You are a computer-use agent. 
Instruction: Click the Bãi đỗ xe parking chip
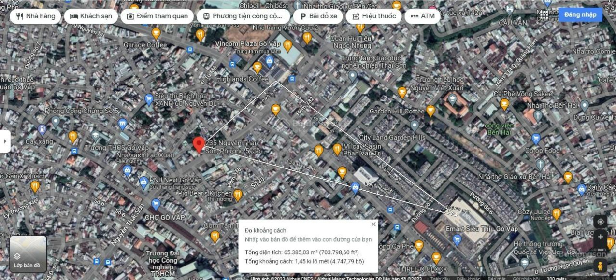pyautogui.click(x=318, y=16)
